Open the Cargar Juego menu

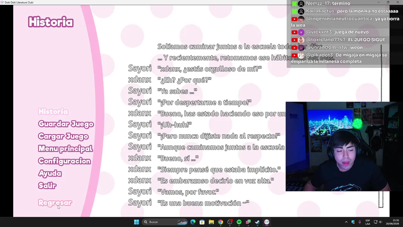[63, 136]
